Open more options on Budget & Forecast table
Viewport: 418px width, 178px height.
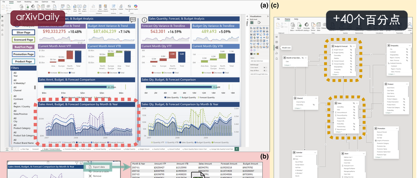pyautogui.click(x=354, y=46)
